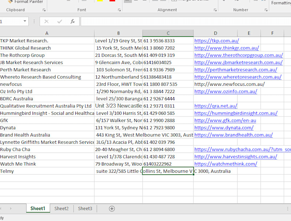Select column E header
Viewport: 291px width, 221px height.
pyautogui.click(x=249, y=33)
